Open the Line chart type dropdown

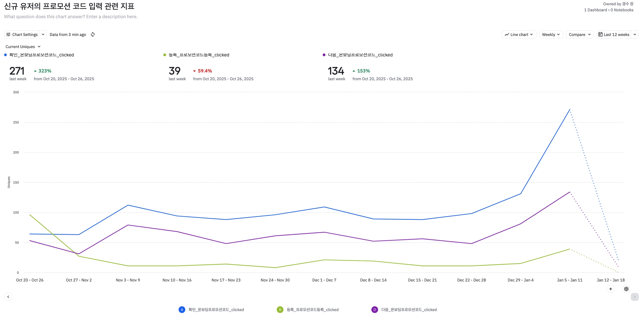(x=519, y=35)
